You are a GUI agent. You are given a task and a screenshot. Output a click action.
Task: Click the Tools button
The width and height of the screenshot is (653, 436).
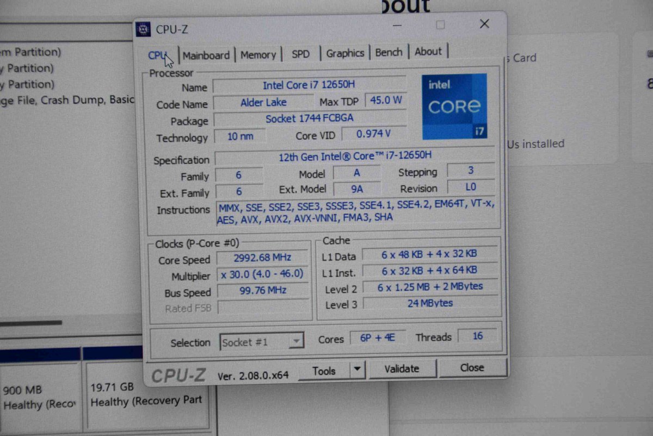click(324, 371)
